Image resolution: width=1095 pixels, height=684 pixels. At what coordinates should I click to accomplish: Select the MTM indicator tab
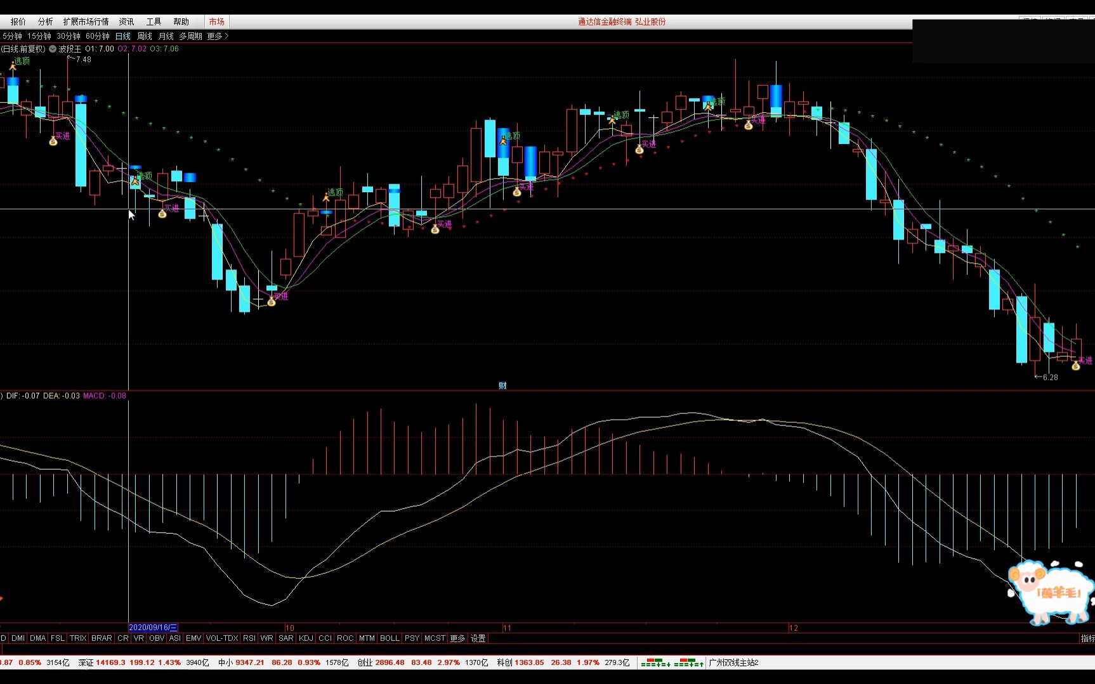[x=367, y=638]
